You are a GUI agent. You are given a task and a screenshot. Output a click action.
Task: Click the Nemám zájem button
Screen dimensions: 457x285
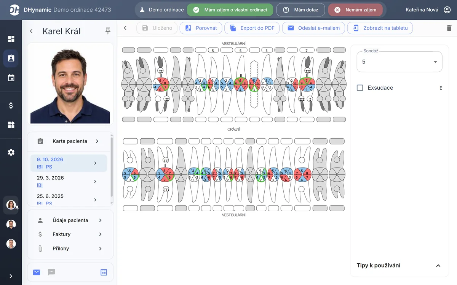point(355,10)
